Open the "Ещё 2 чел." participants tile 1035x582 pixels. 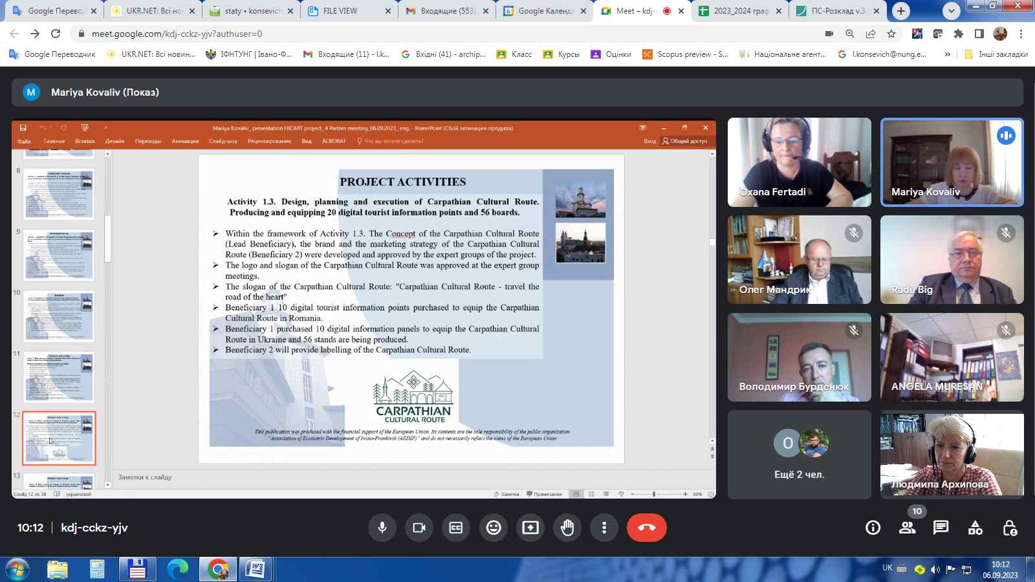click(799, 455)
